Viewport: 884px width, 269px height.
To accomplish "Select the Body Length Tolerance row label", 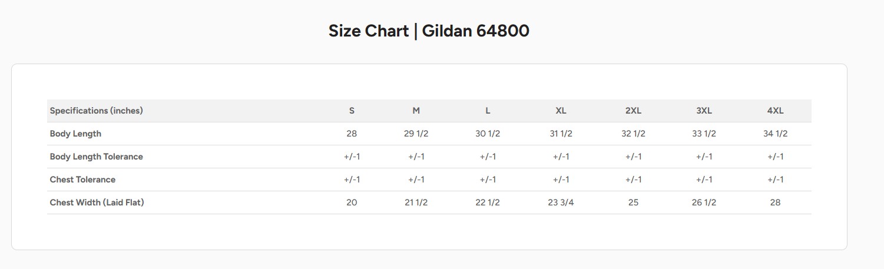I will [97, 157].
